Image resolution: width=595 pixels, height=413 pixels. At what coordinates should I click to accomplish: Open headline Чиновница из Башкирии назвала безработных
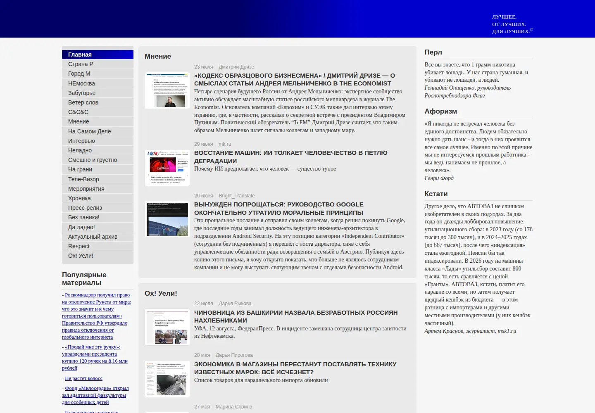296,316
